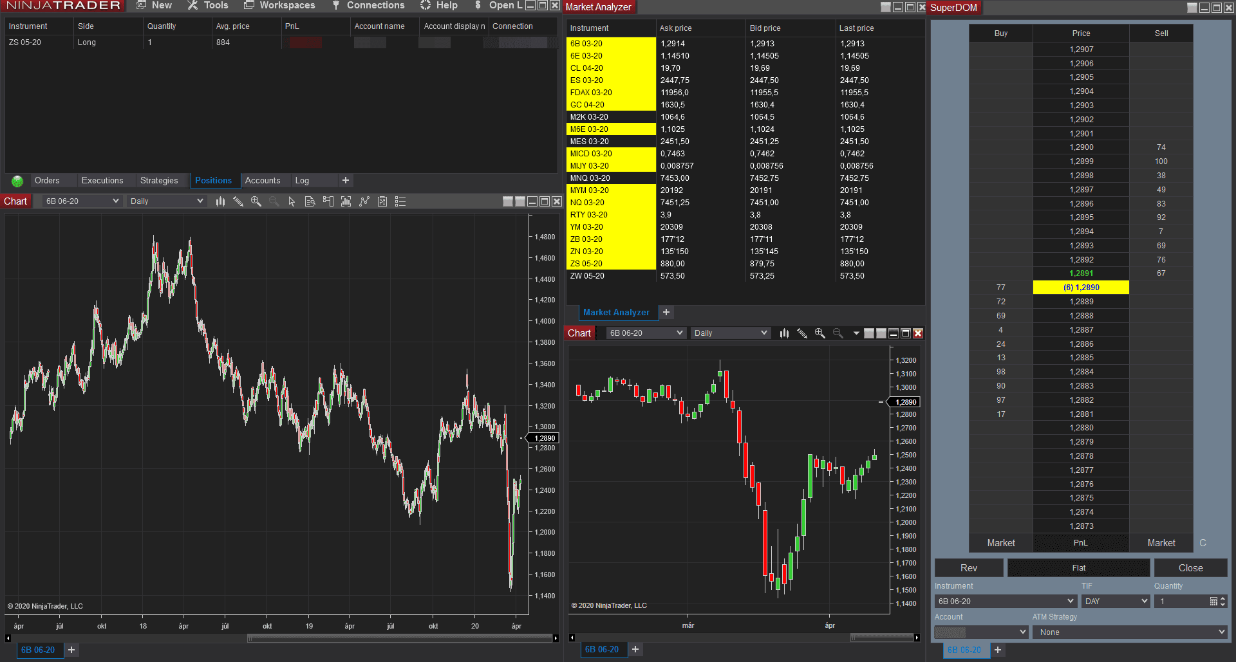Screen dimensions: 1236x662
Task: Click the Rev button in the SuperDOM
Action: click(x=968, y=567)
